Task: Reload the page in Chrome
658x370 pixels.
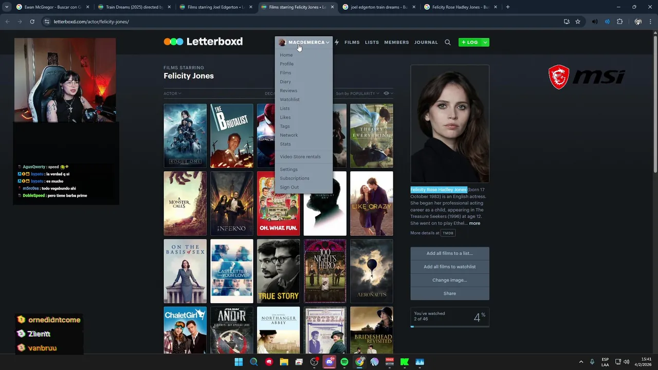Action: (32, 22)
